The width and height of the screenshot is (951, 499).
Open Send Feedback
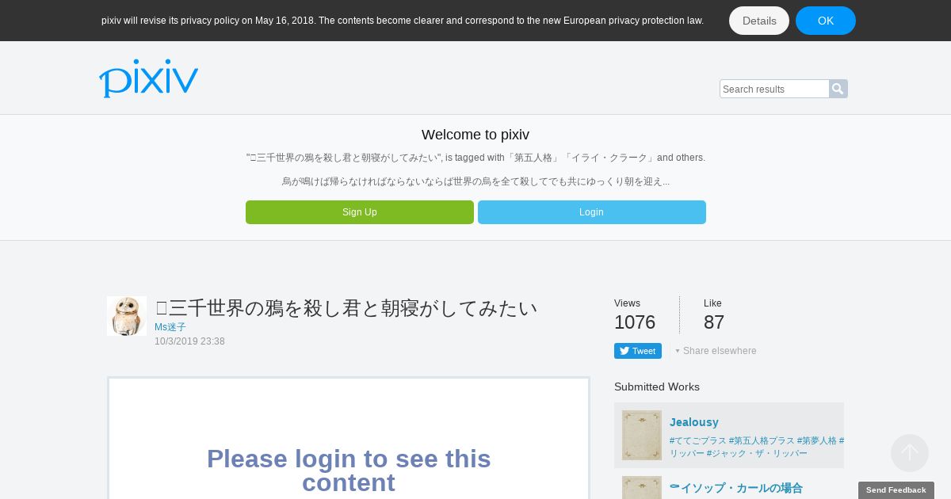(896, 490)
